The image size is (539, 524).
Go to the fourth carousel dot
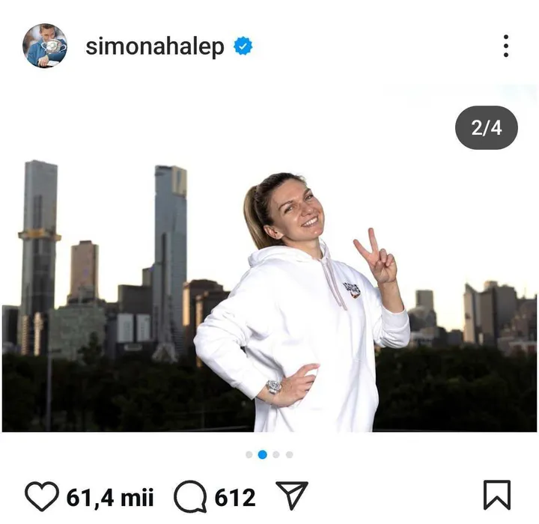click(290, 455)
